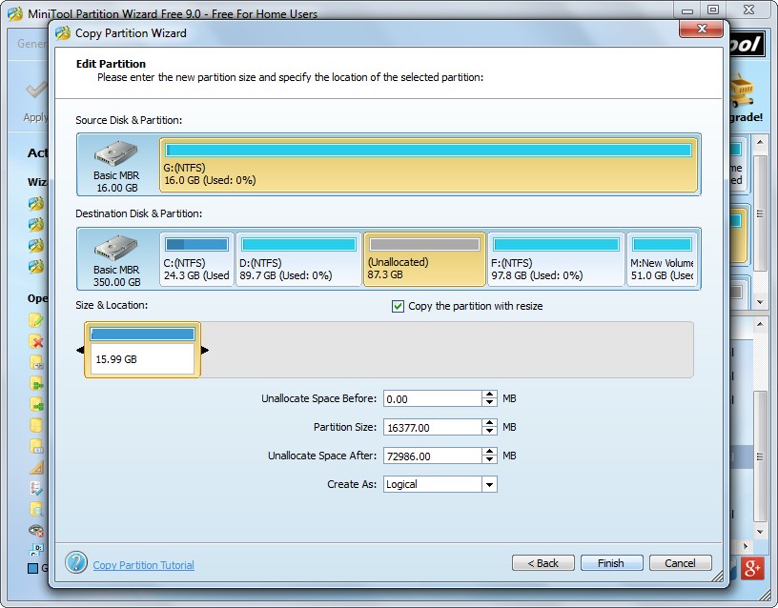Select the Unallocated 87.3 GB space

[x=424, y=259]
